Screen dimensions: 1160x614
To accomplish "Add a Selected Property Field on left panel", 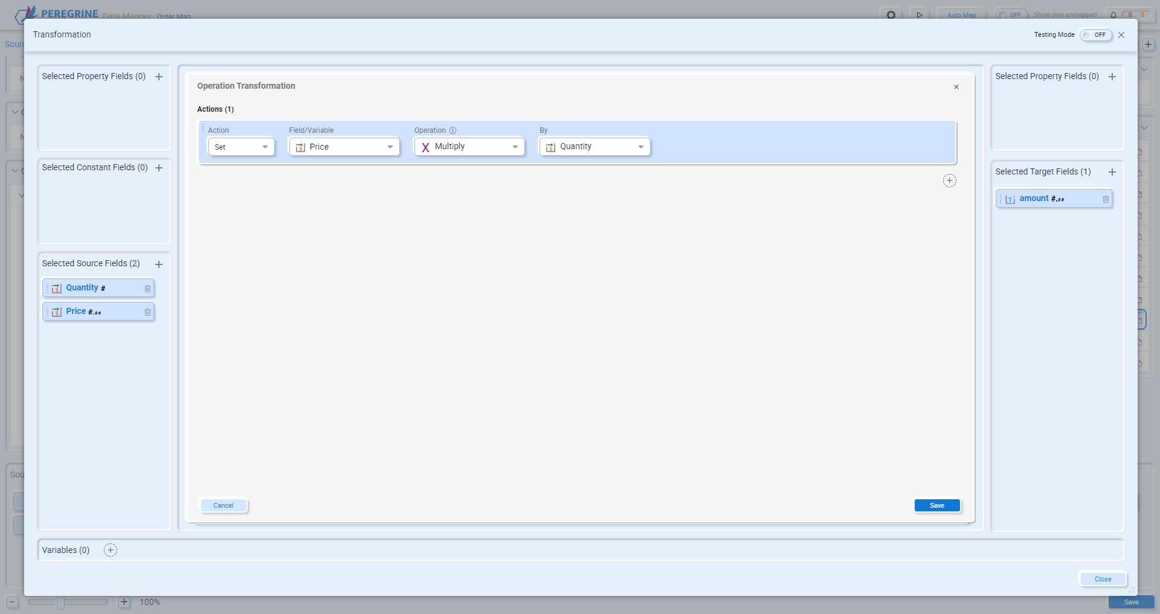I will tap(159, 77).
